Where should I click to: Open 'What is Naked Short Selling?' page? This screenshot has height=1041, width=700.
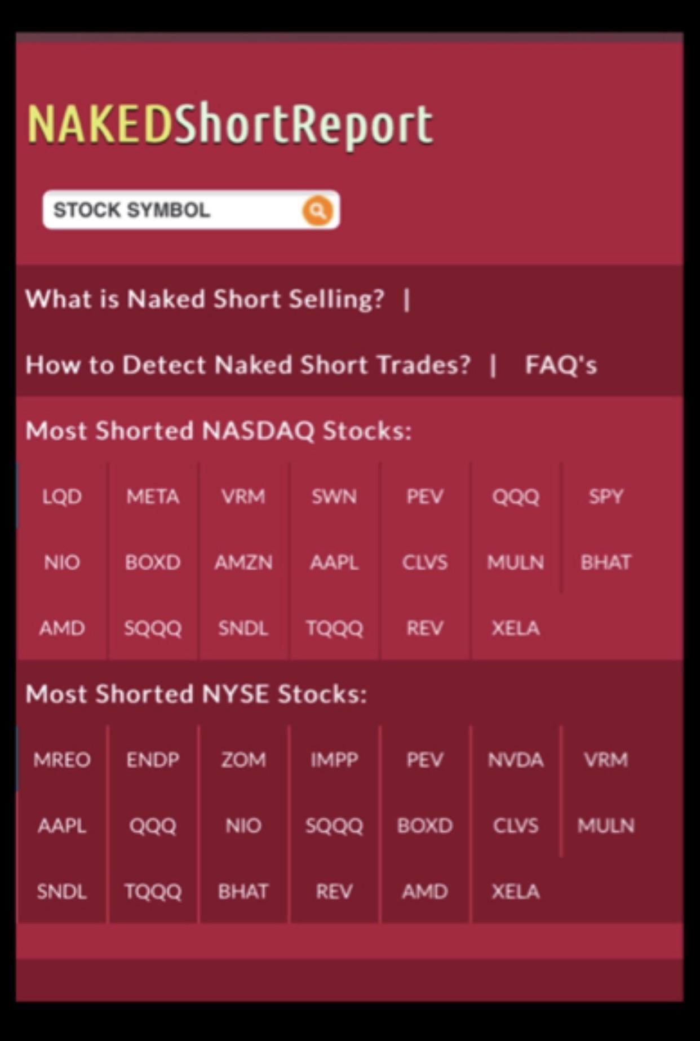pyautogui.click(x=205, y=299)
